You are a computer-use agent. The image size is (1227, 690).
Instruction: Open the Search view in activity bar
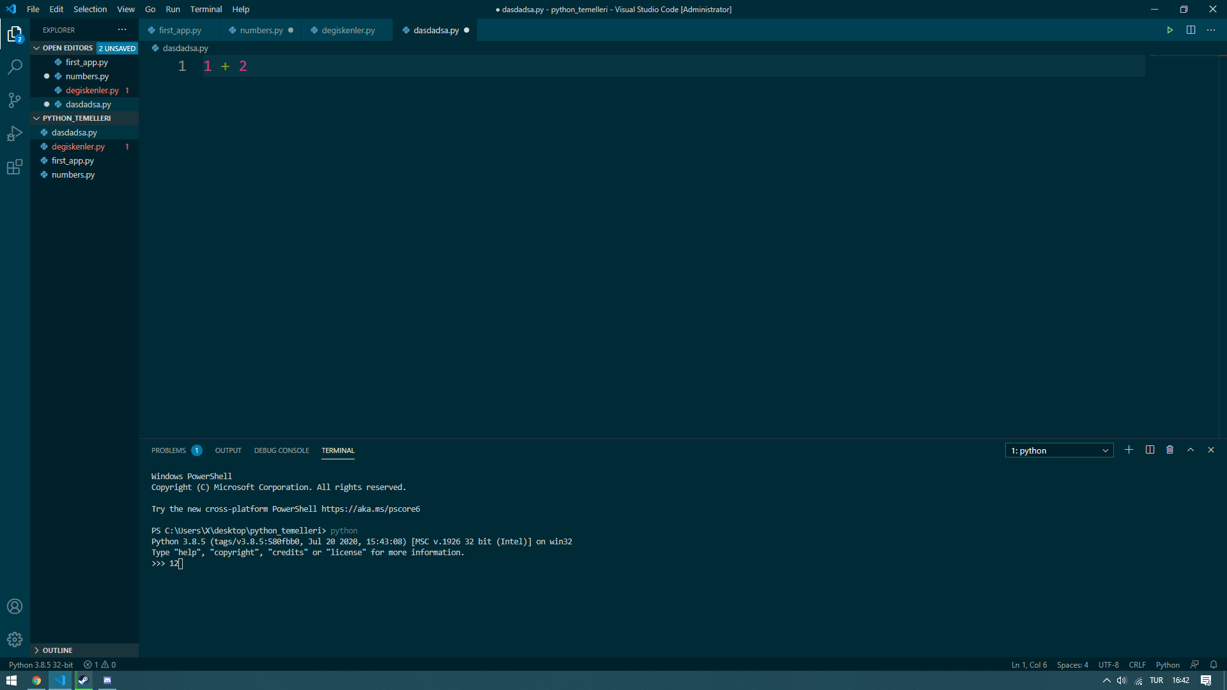[x=15, y=66]
